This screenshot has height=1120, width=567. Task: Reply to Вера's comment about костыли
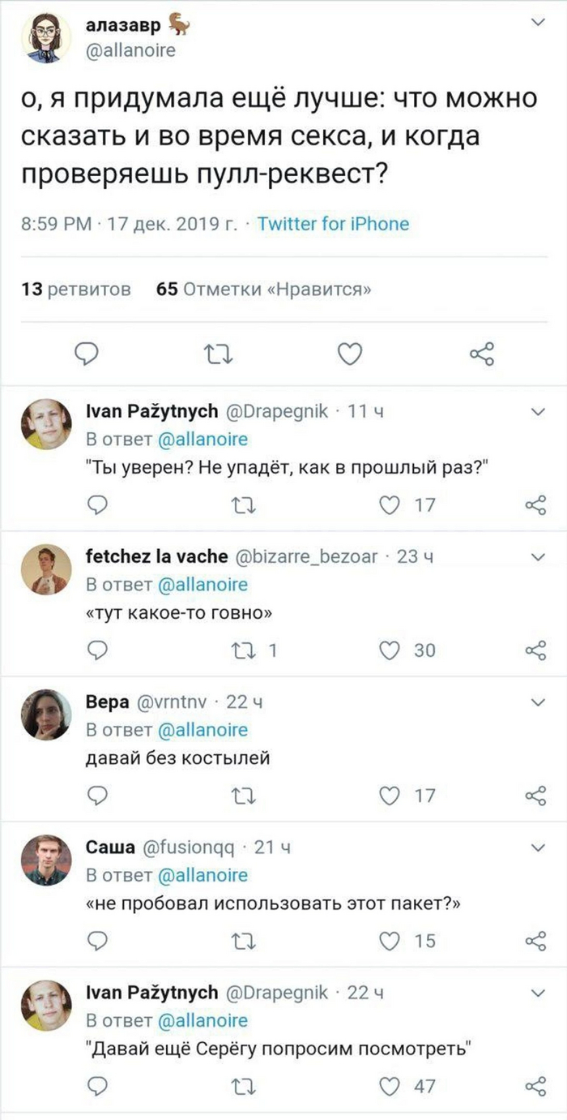pyautogui.click(x=98, y=796)
